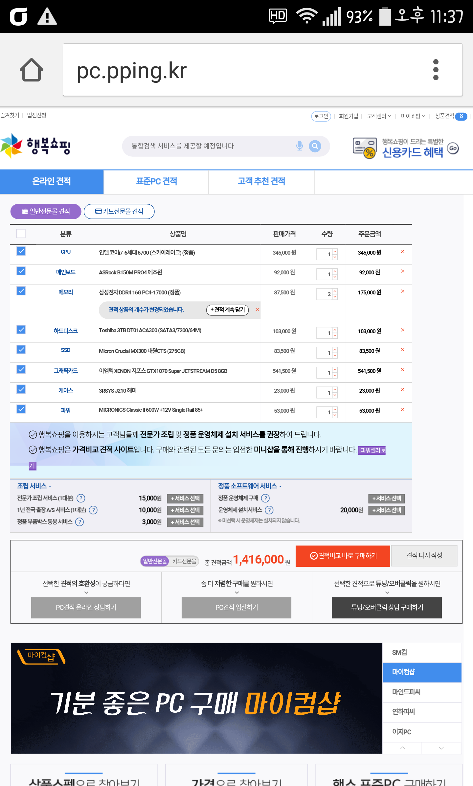The width and height of the screenshot is (473, 786).
Task: Click help icon beside 전문가 조립 서비스
Action: [x=81, y=498]
